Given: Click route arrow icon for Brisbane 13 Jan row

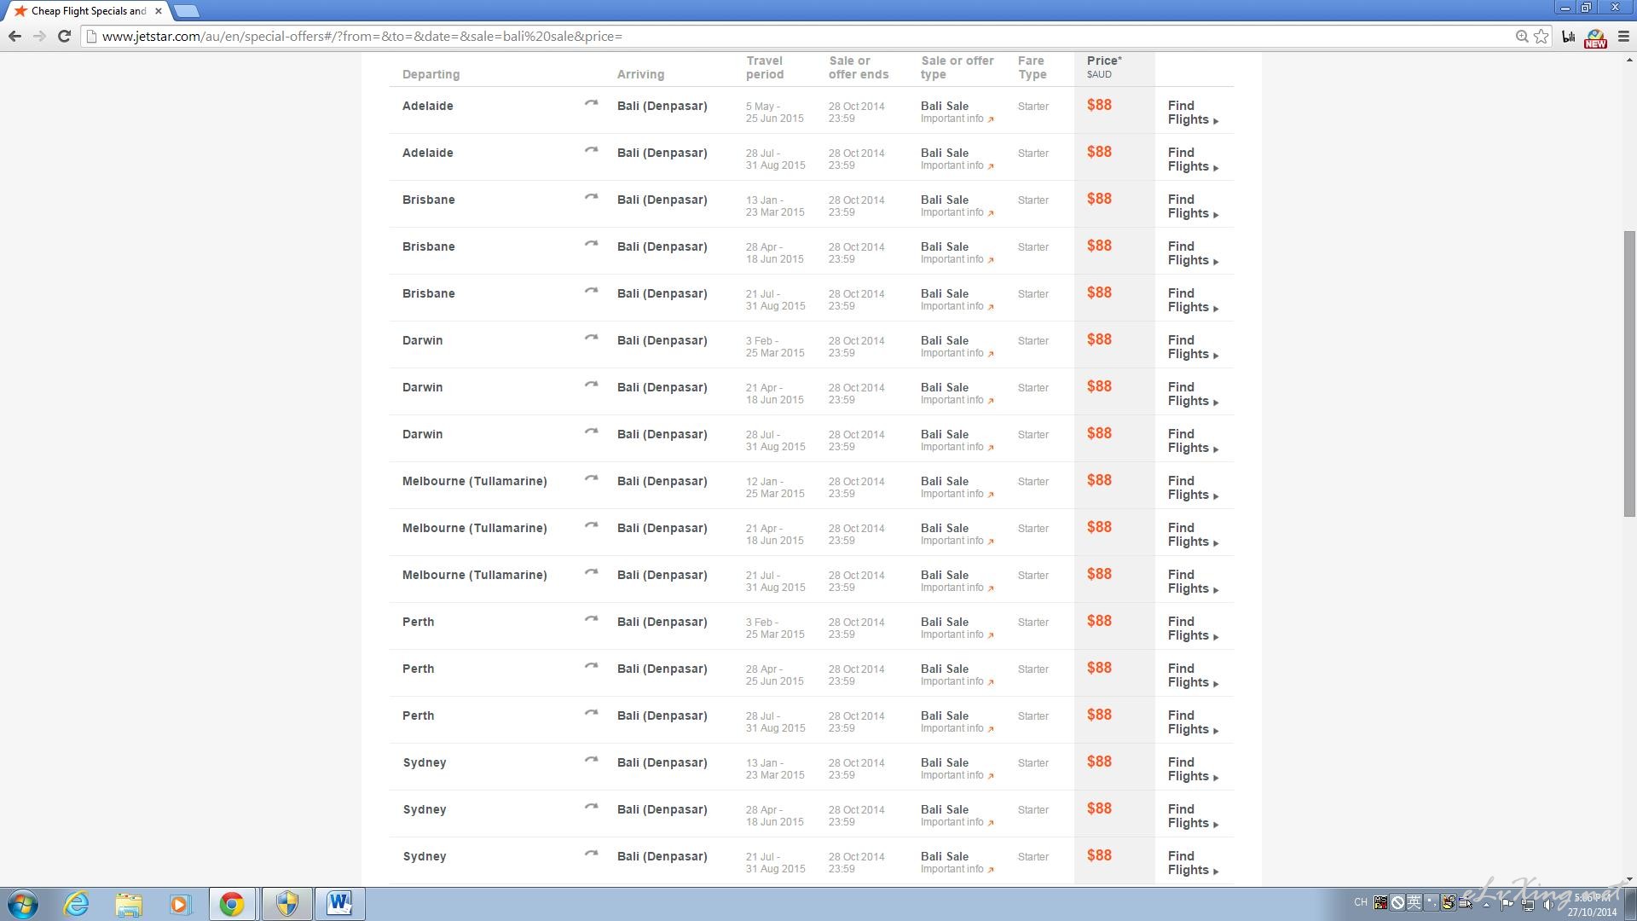Looking at the screenshot, I should tap(591, 197).
